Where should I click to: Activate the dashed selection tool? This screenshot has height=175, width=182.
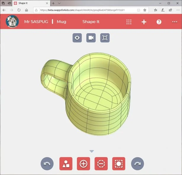119,163
